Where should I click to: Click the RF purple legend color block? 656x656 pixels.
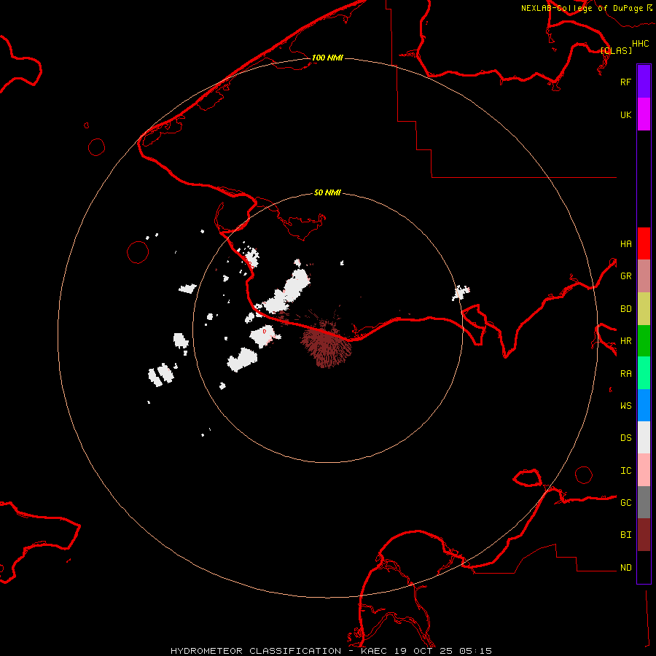click(644, 82)
